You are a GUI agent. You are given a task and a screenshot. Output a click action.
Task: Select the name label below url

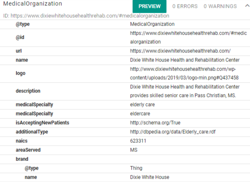point(22,60)
